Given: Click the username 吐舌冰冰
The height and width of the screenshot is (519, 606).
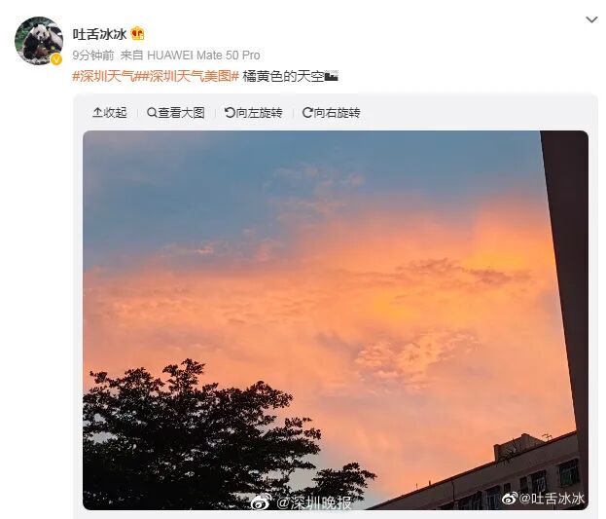Looking at the screenshot, I should point(99,34).
